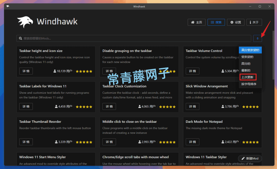
Task: Click user icon beside 3,339 用户
Action: 56,142
